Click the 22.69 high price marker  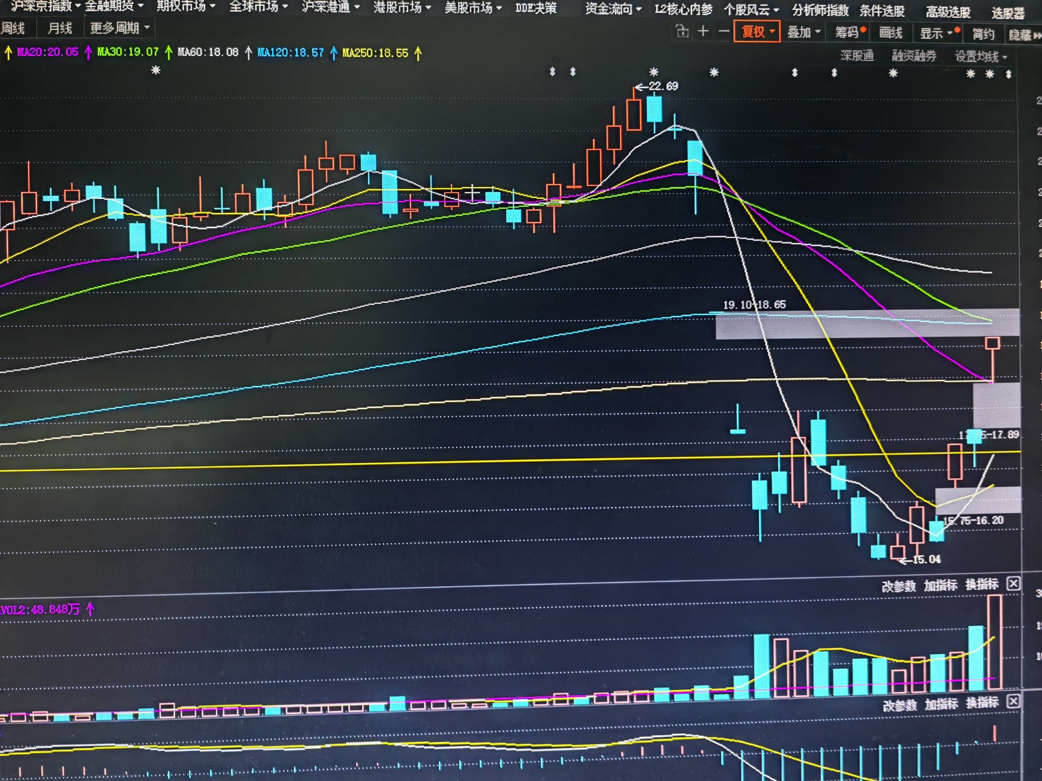click(x=662, y=86)
